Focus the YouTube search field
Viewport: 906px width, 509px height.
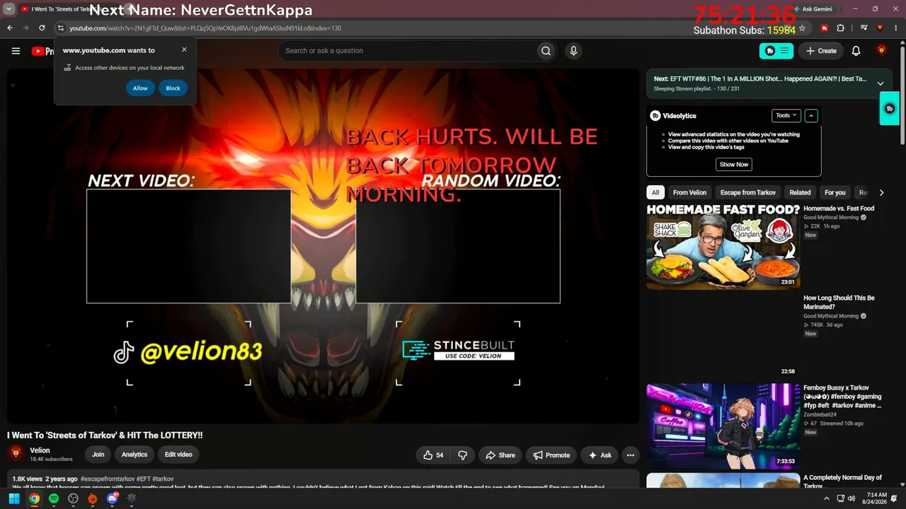[407, 51]
